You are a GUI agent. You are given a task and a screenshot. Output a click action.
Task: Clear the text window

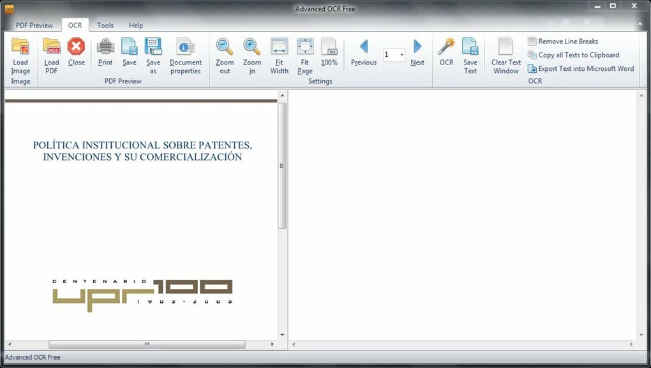pos(505,55)
